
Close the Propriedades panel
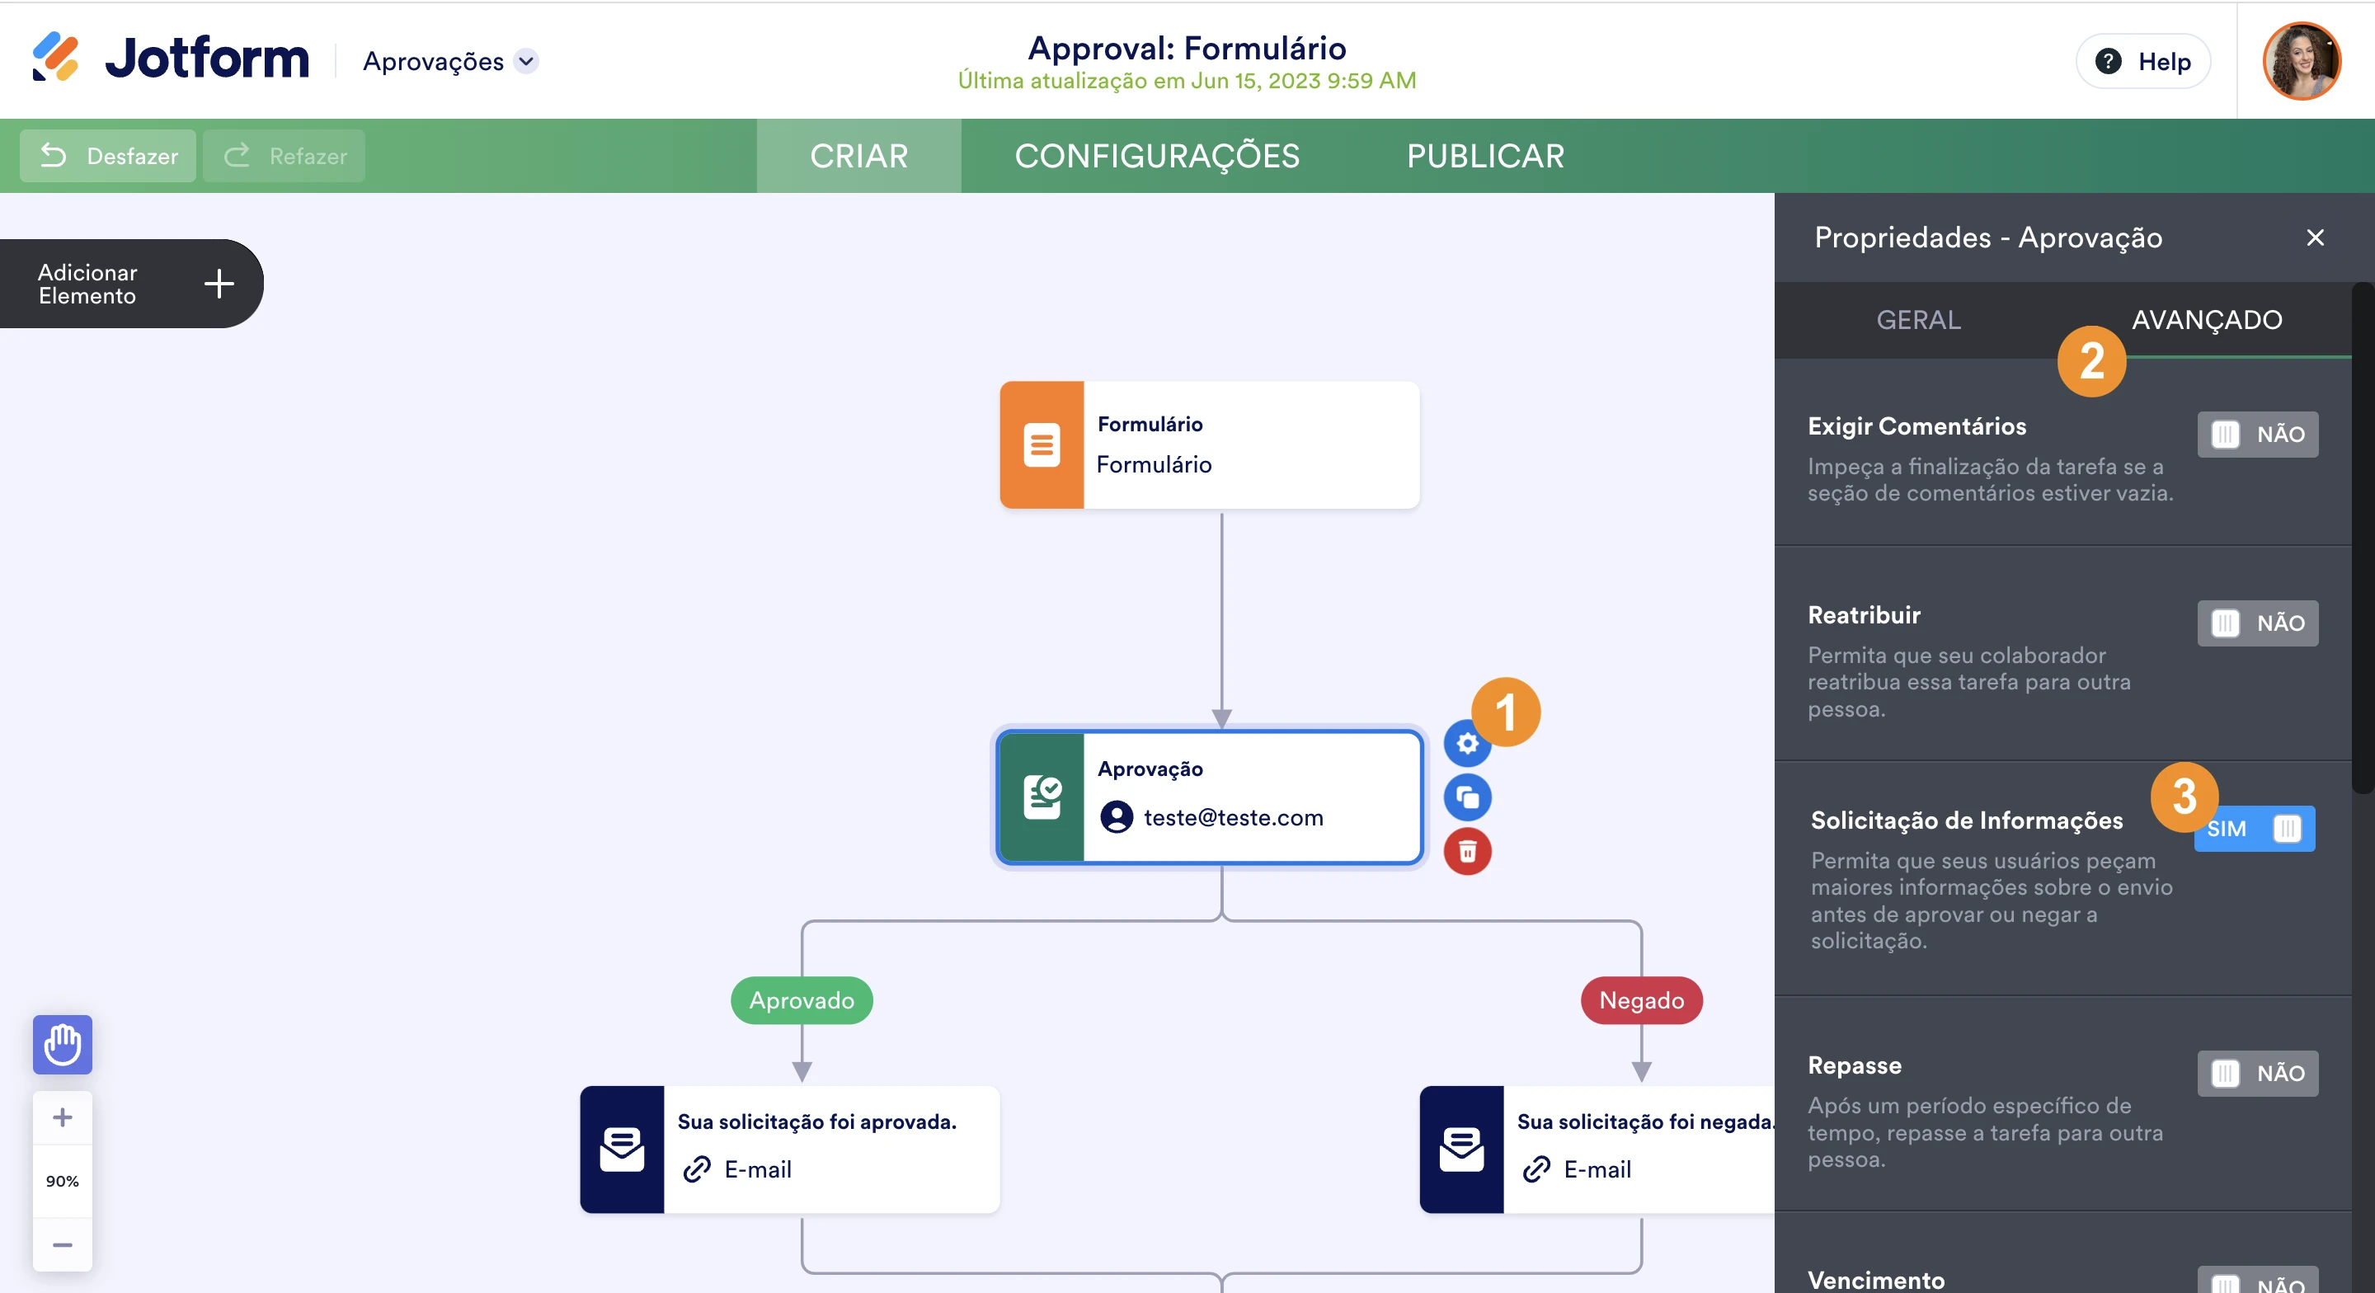(x=2314, y=238)
